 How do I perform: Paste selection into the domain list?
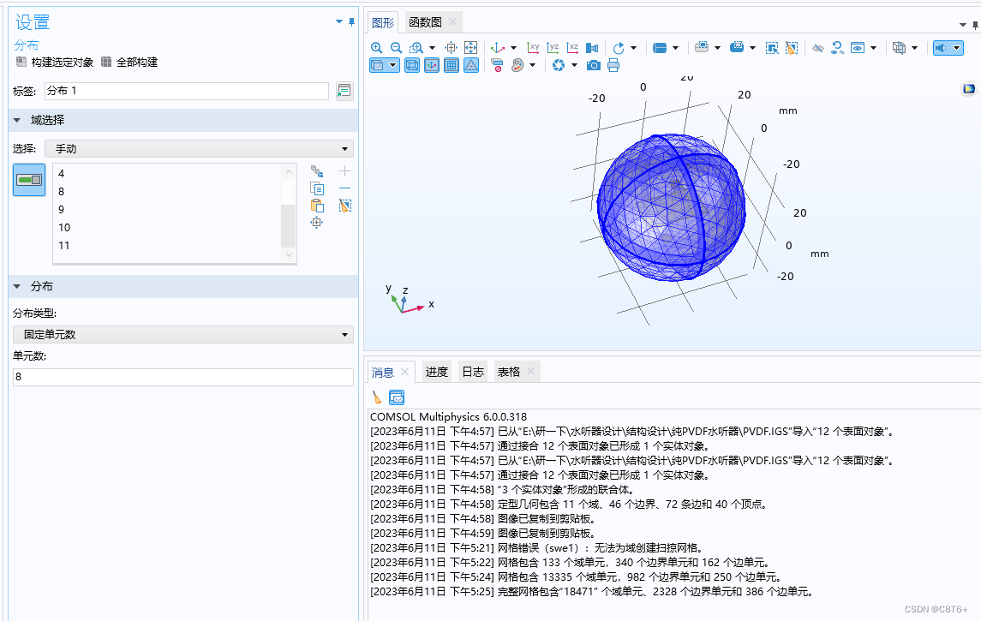(x=317, y=206)
